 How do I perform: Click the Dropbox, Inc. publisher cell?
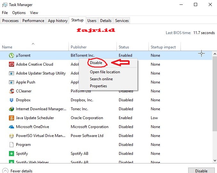click(82, 100)
